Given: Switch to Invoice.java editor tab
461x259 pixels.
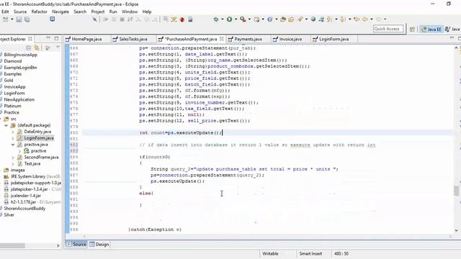Looking at the screenshot, I should (290, 39).
